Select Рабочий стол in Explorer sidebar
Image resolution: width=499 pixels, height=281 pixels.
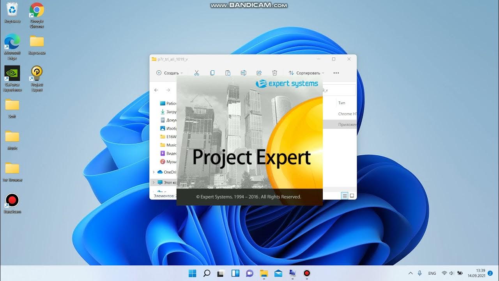tap(168, 103)
